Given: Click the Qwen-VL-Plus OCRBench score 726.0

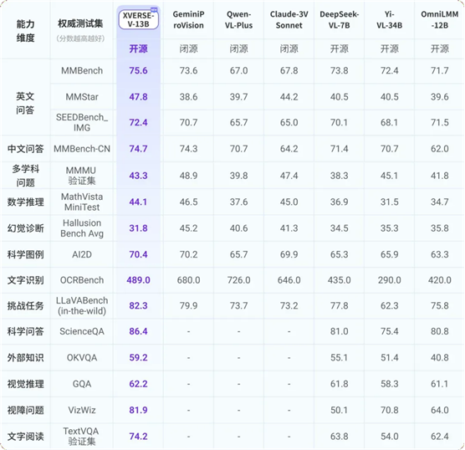Looking at the screenshot, I should (x=238, y=280).
